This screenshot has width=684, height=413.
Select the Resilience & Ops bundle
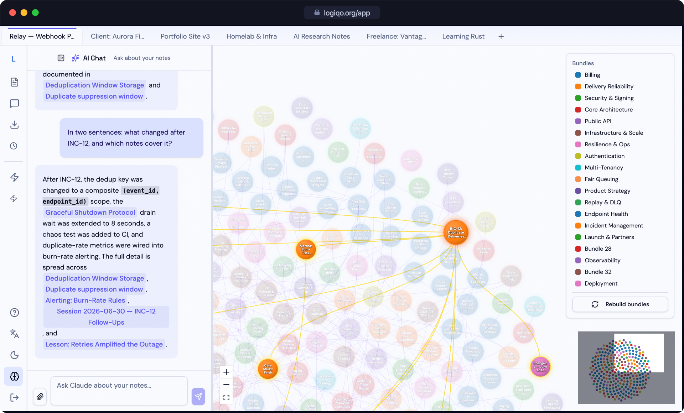pos(607,144)
